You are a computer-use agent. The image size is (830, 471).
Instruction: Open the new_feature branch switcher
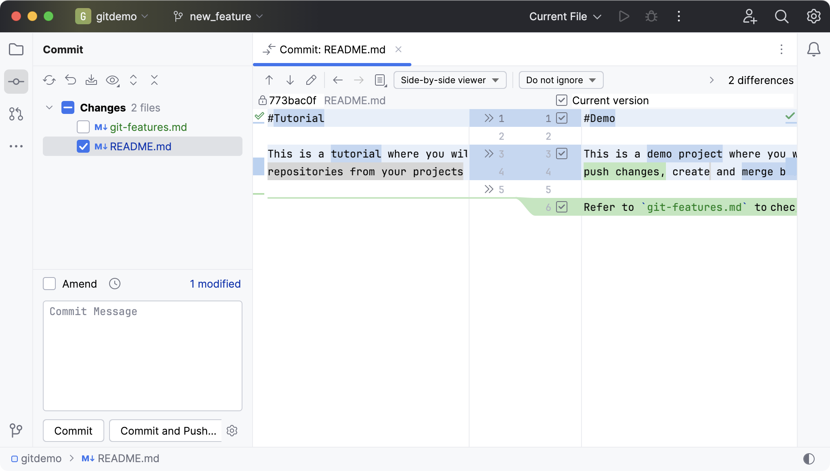click(x=218, y=16)
